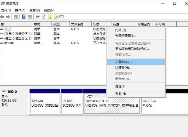Click the 磁盘 0 disk label
The height and width of the screenshot is (137, 188).
(12, 92)
